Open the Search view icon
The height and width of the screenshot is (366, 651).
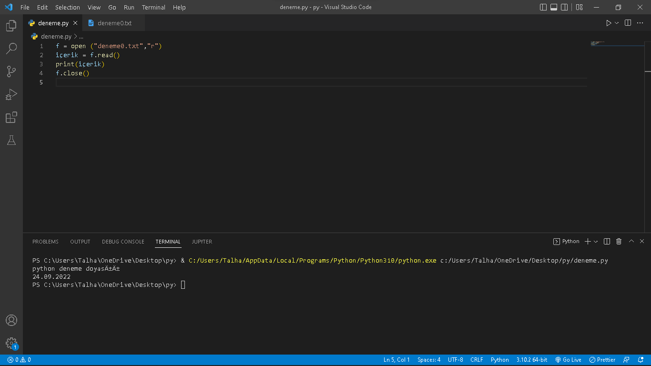point(11,49)
